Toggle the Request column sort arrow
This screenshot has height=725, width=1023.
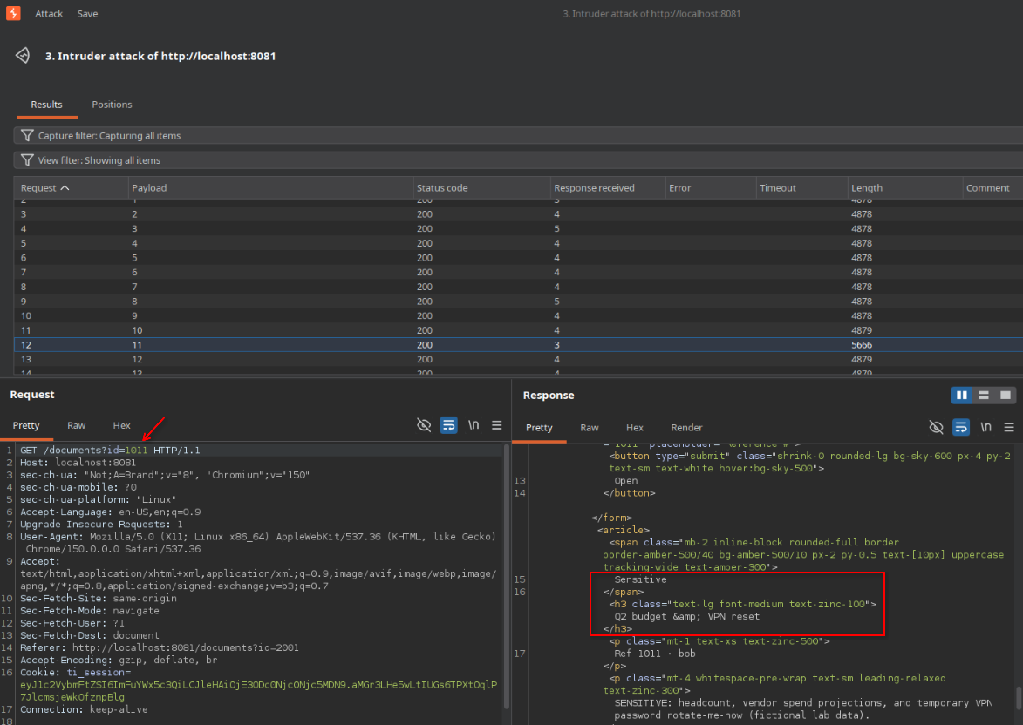coord(65,187)
